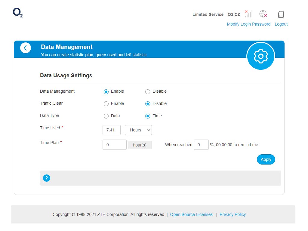Click the O2 logo
Screen dimensions: 308x231
(18, 13)
